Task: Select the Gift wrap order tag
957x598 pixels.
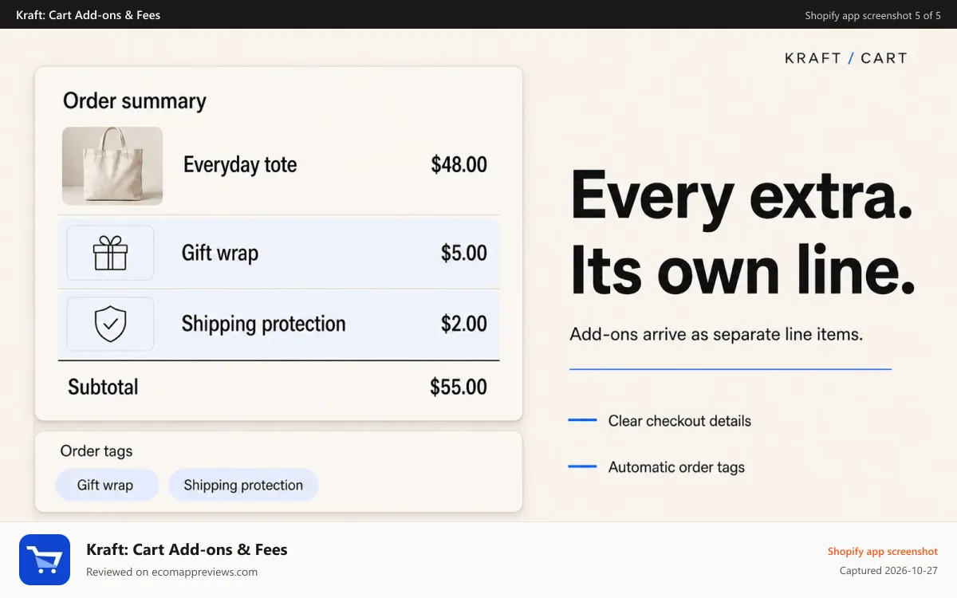Action: [x=105, y=485]
